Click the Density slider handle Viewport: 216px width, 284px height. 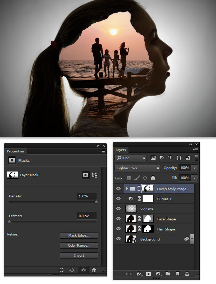96,202
